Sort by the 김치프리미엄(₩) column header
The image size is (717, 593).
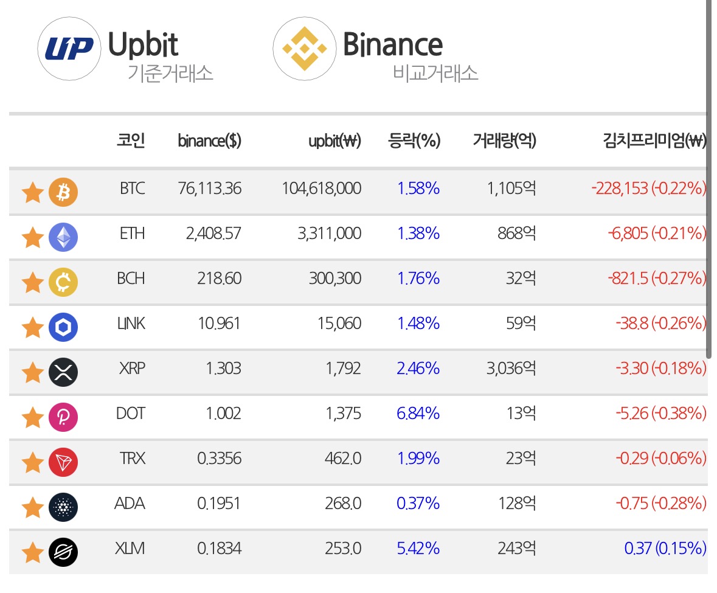pyautogui.click(x=654, y=140)
